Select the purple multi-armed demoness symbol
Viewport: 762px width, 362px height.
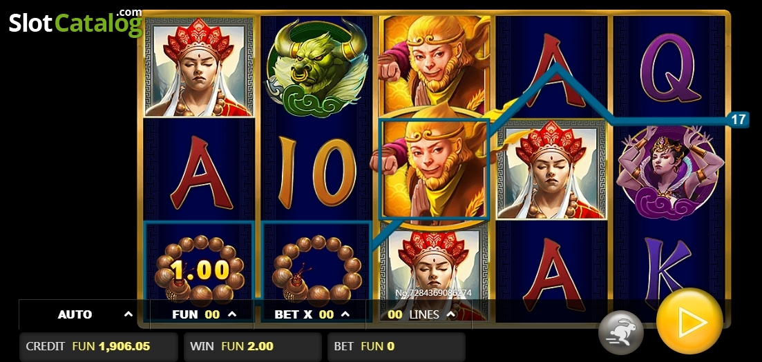[669, 173]
